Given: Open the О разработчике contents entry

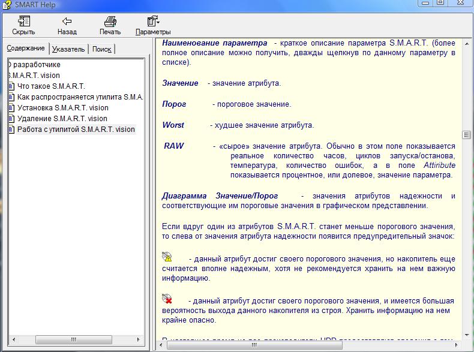Looking at the screenshot, I should (34, 65).
